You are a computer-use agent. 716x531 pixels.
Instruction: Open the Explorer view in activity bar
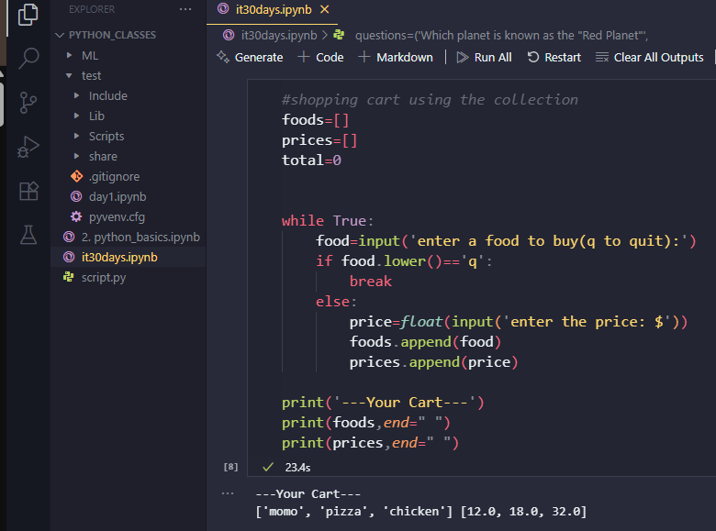click(28, 15)
